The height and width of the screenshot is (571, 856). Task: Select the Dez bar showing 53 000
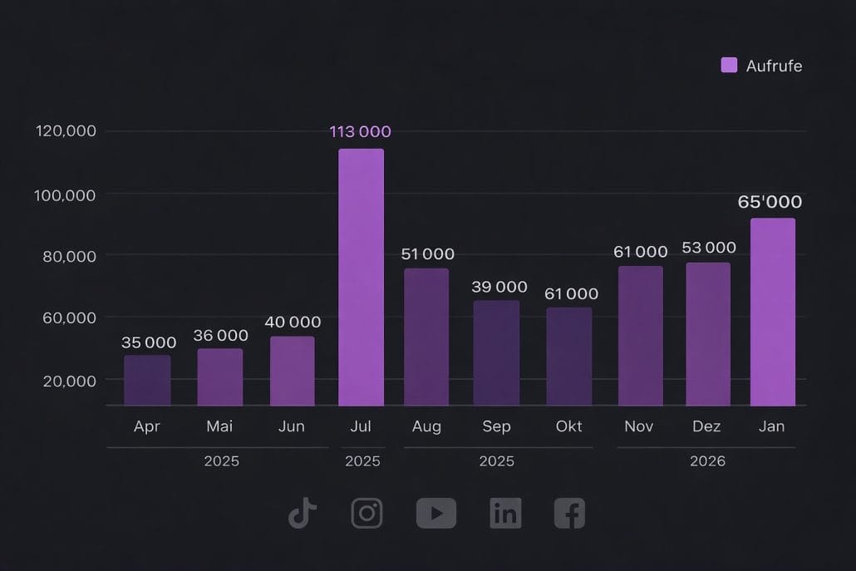pyautogui.click(x=708, y=334)
